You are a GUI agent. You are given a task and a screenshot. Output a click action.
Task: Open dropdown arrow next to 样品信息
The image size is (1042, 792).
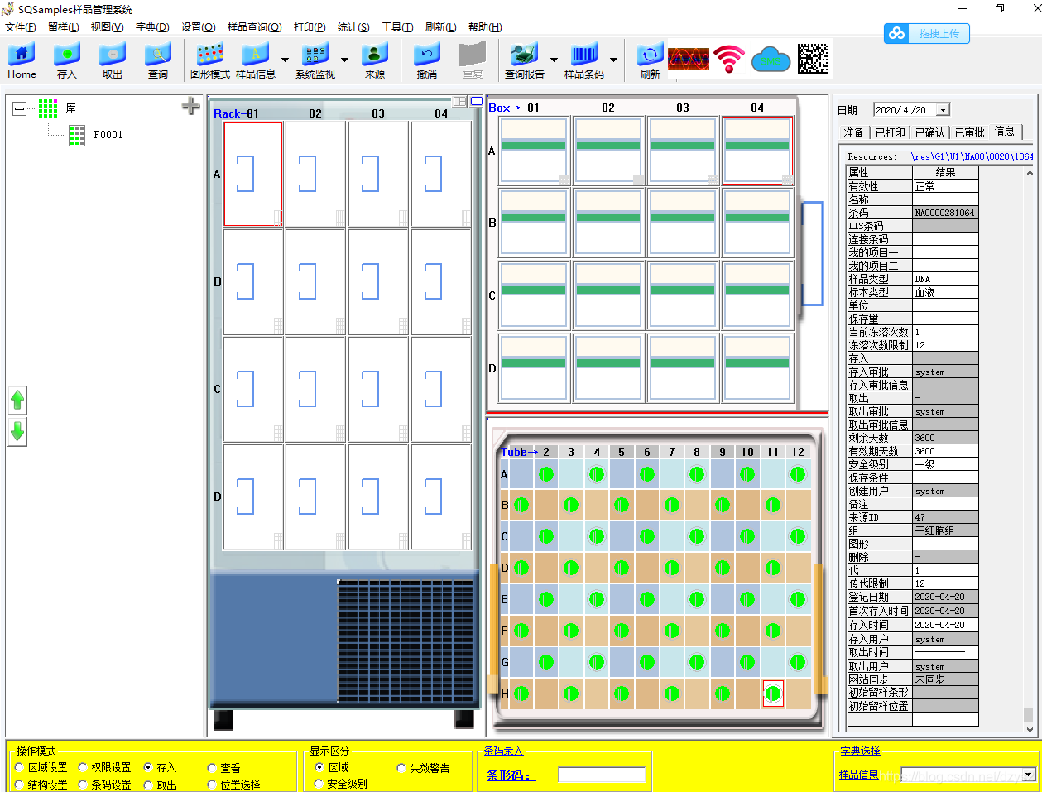click(285, 60)
